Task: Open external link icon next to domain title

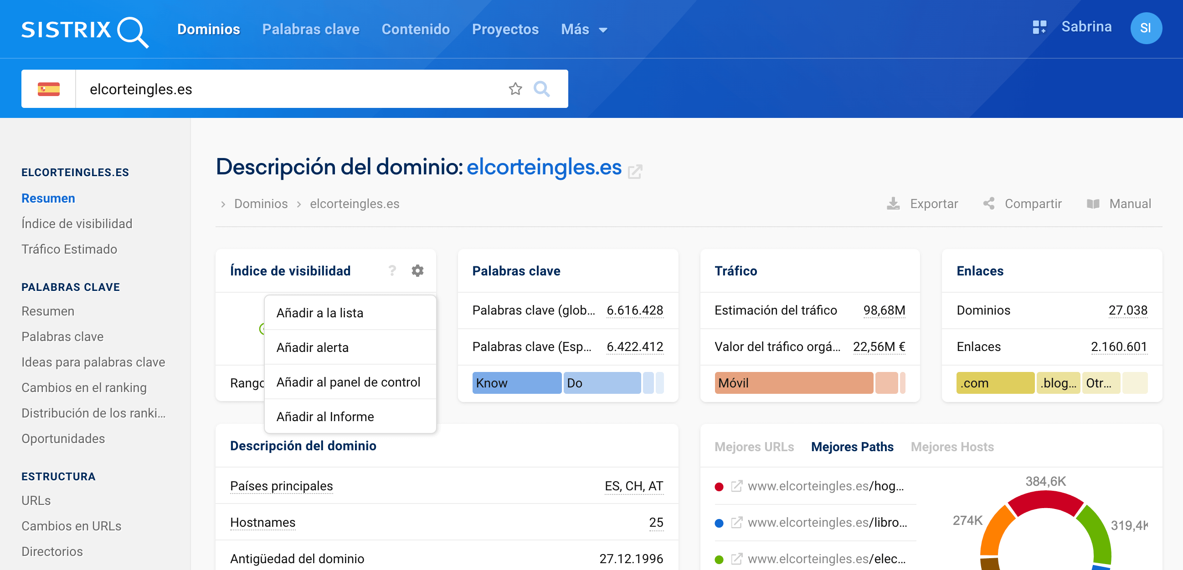Action: [635, 172]
